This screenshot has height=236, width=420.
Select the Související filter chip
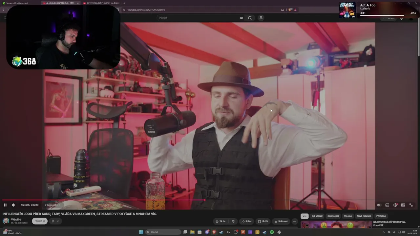click(x=333, y=216)
